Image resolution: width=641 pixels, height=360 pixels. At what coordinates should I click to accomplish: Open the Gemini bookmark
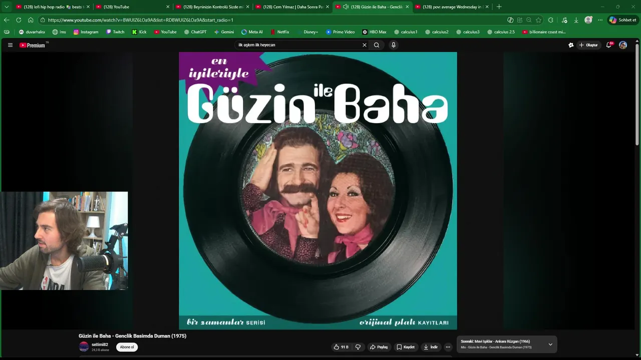pos(224,32)
